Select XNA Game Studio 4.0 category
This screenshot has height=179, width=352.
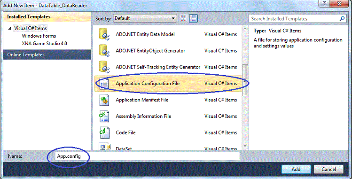[44, 44]
